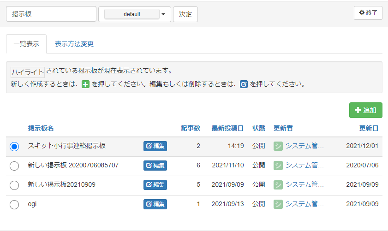Screen dimensions: 388x231
Task: Click the updater avatar icon in ogi row
Action: pyautogui.click(x=278, y=204)
